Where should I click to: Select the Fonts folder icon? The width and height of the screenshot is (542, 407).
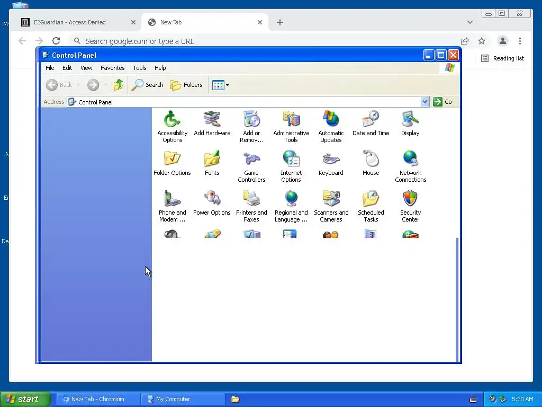click(x=212, y=163)
